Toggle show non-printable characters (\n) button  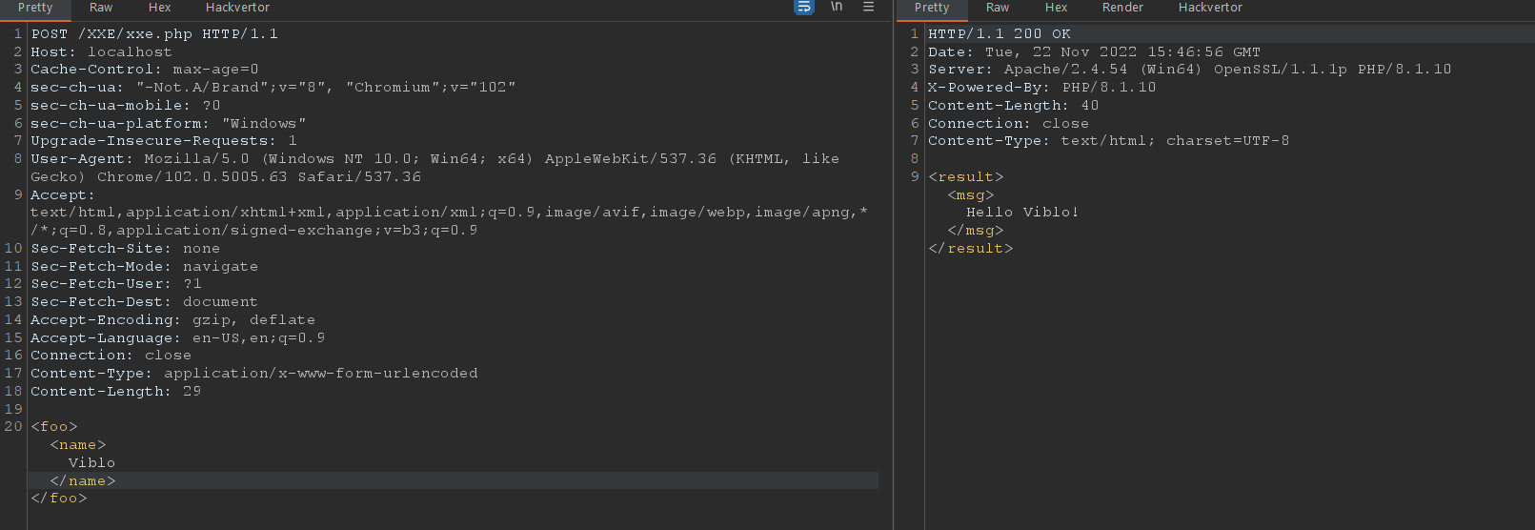[837, 7]
